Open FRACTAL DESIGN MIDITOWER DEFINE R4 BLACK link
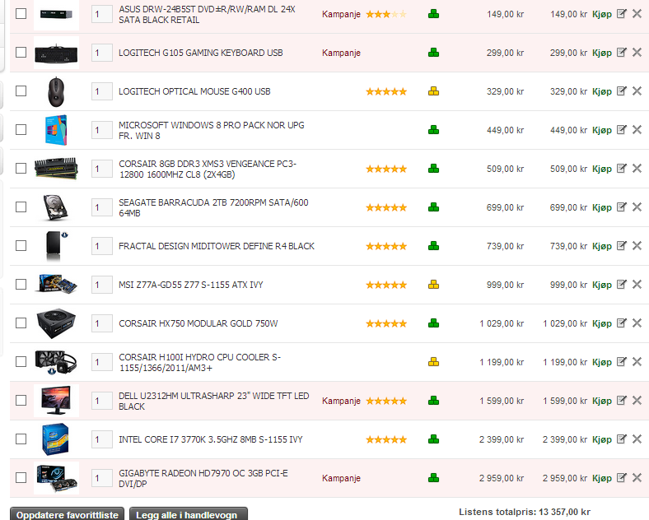 pyautogui.click(x=217, y=246)
